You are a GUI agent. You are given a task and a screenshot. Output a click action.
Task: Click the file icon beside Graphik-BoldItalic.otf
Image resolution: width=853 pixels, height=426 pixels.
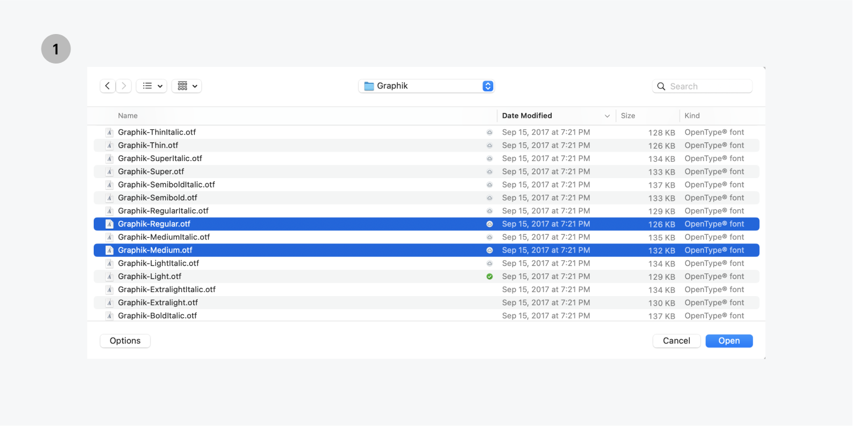[x=110, y=315]
